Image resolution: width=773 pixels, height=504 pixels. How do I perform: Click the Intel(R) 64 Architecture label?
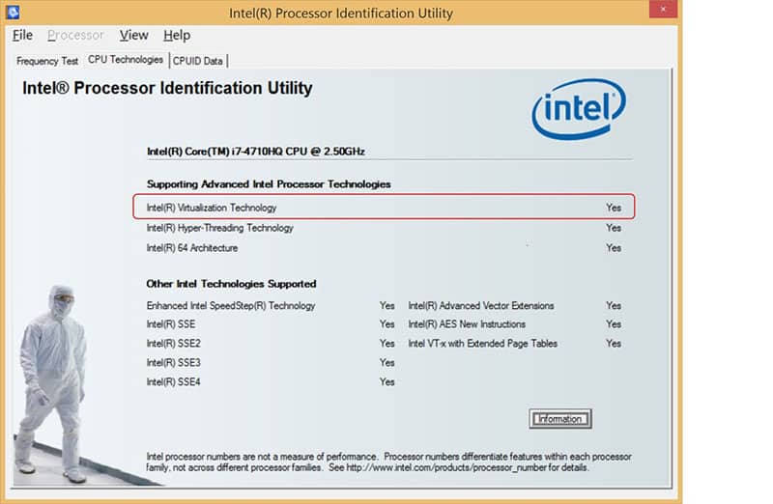[192, 248]
